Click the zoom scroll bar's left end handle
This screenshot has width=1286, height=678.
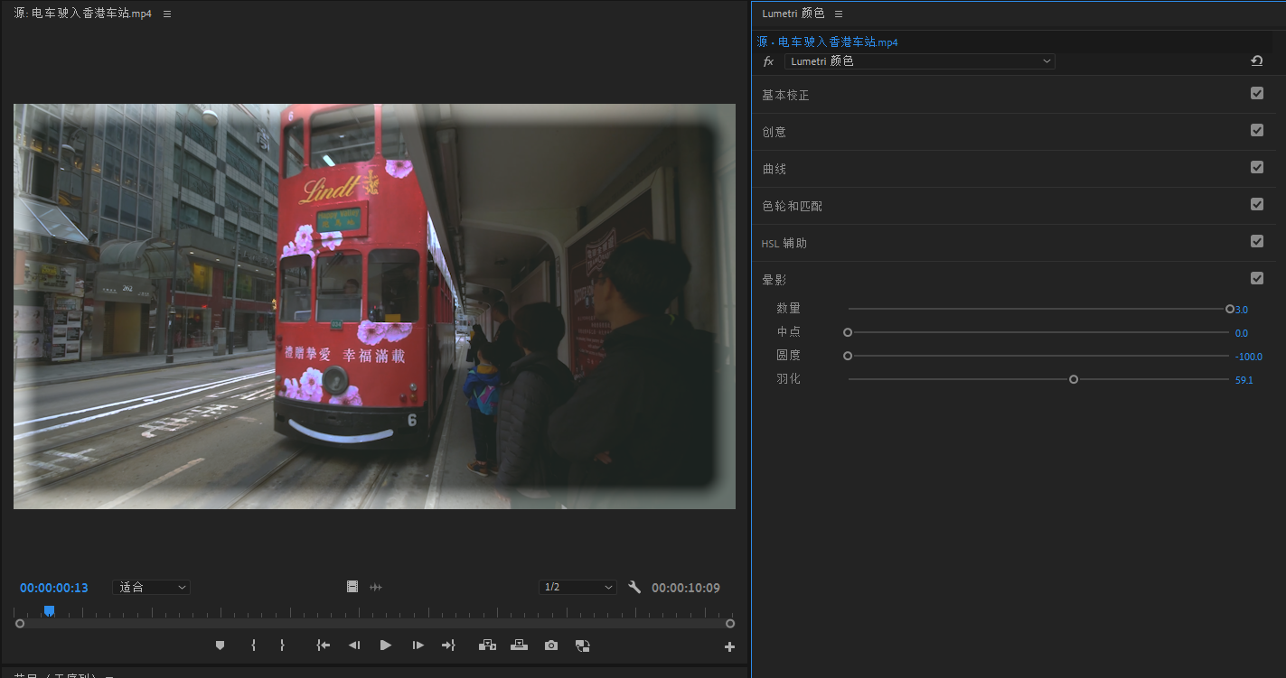click(x=20, y=624)
